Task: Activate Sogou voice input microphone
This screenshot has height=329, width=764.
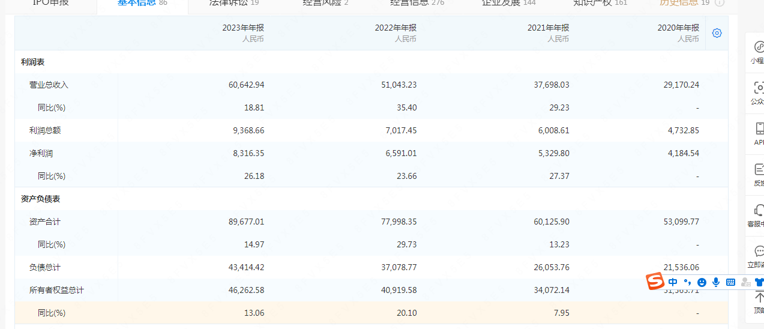Action: point(716,282)
